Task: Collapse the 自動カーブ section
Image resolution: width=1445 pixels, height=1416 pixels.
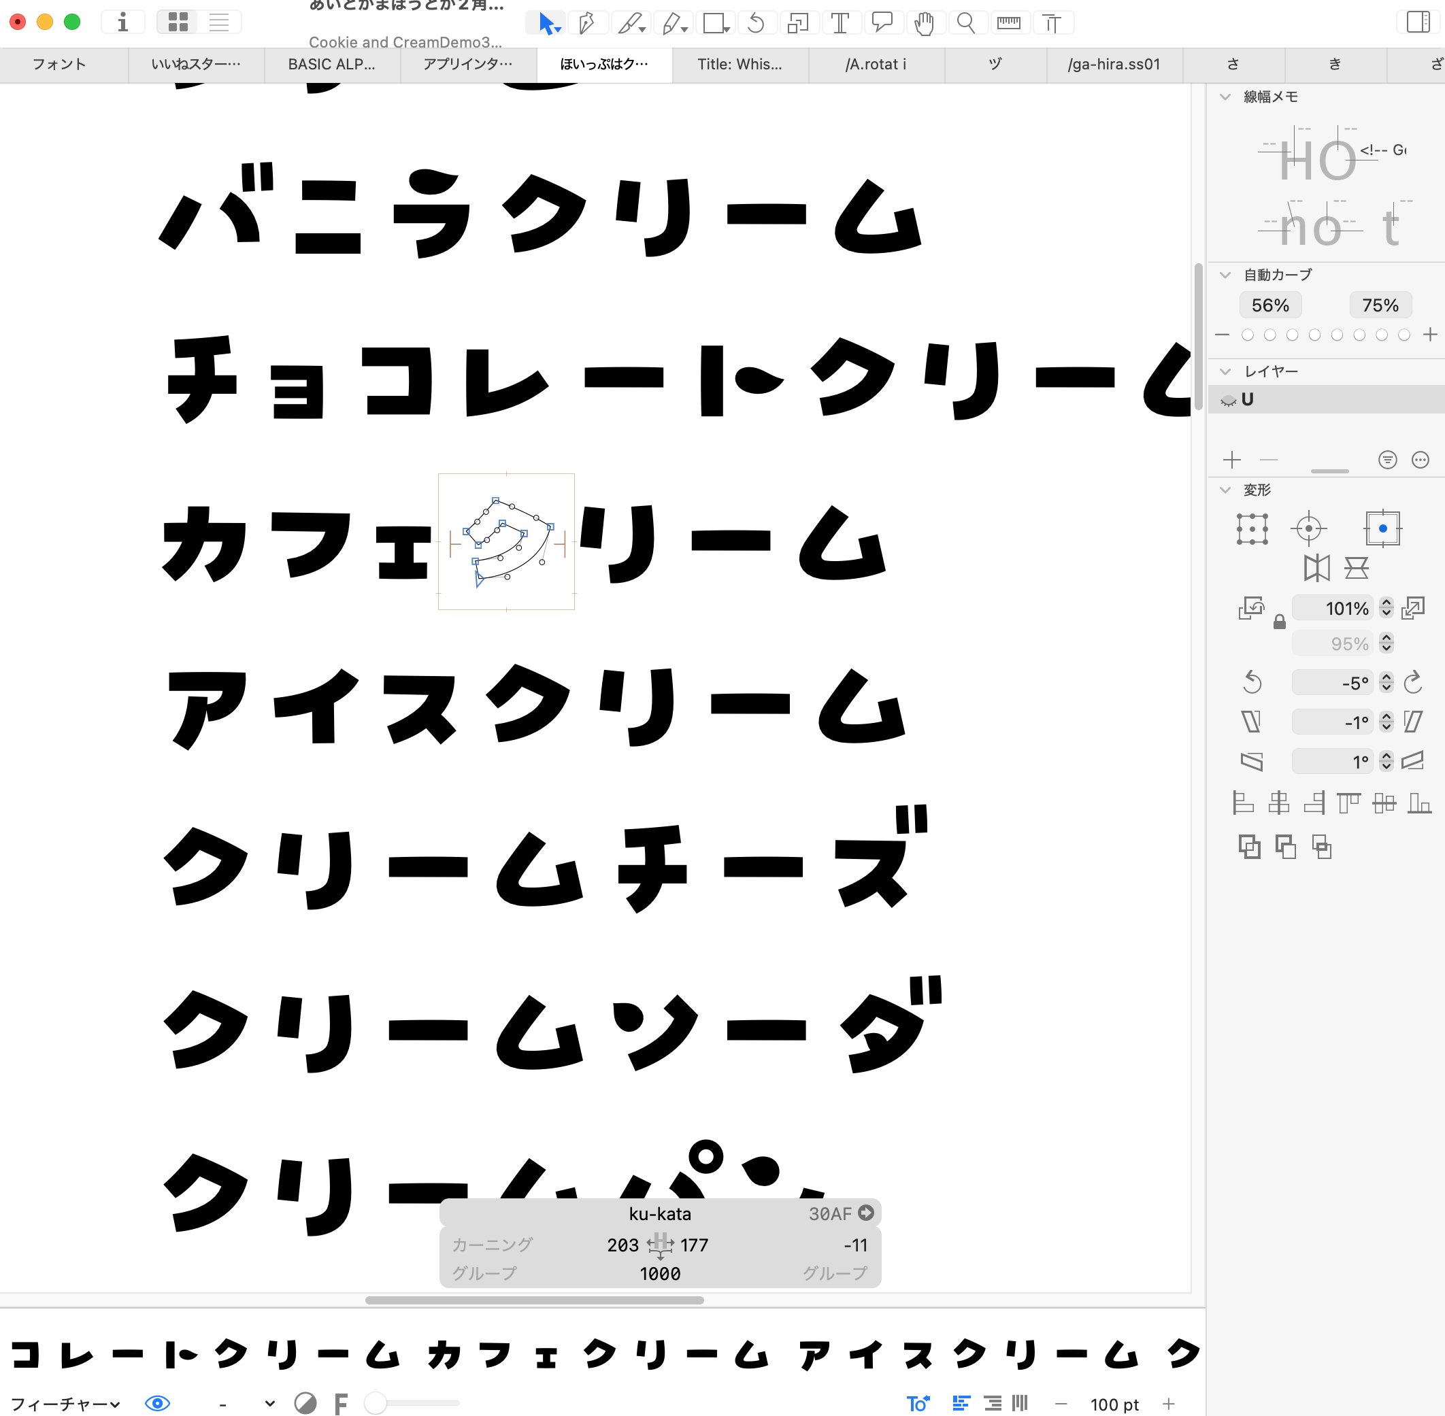Action: coord(1225,274)
